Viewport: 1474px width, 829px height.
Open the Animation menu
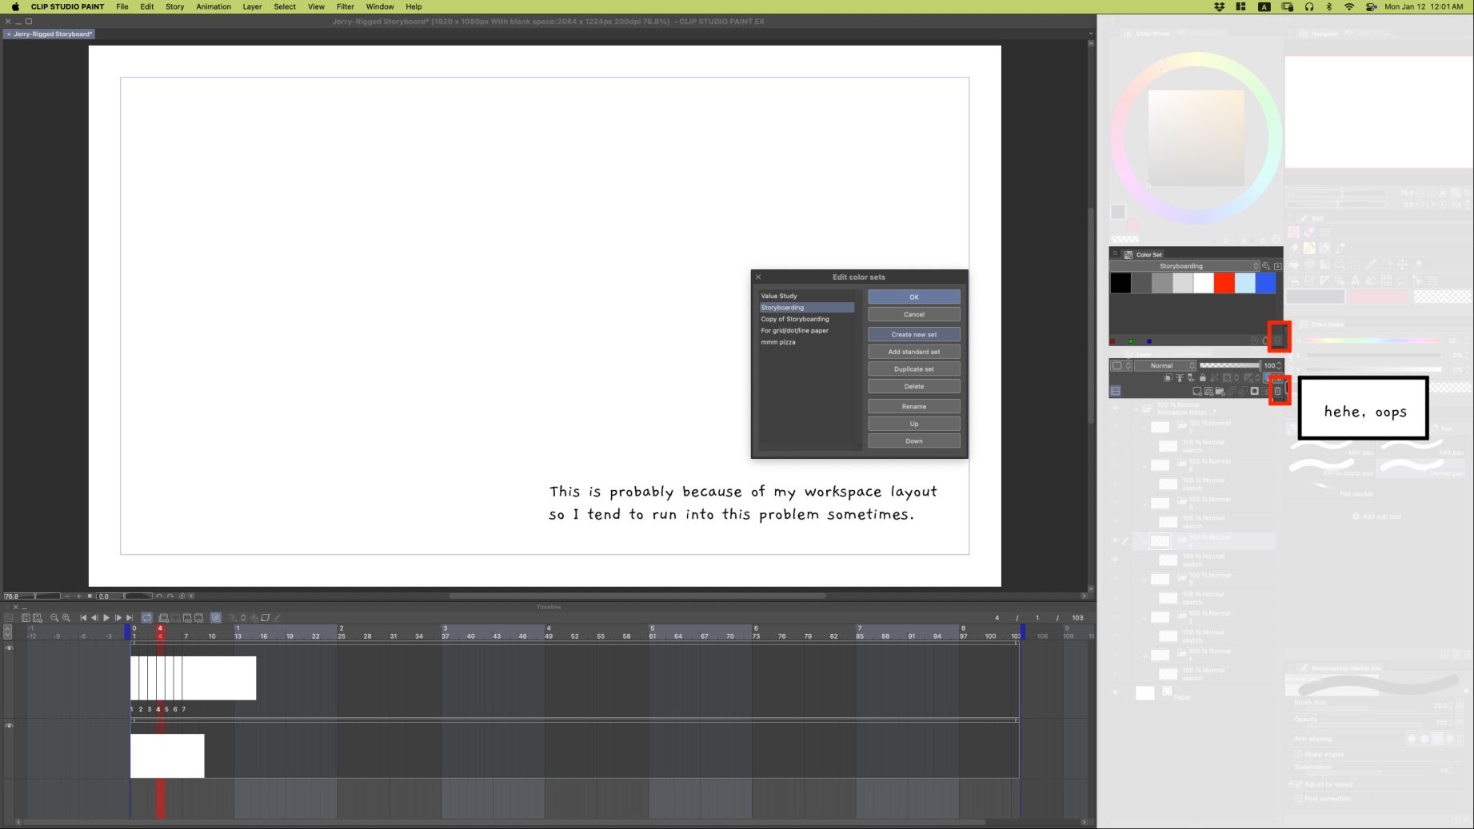pos(214,6)
